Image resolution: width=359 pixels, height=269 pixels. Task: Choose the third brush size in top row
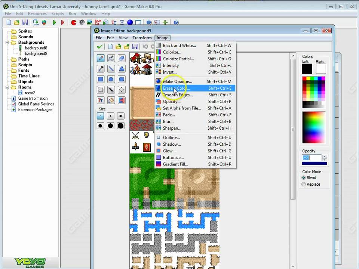pyautogui.click(x=121, y=116)
